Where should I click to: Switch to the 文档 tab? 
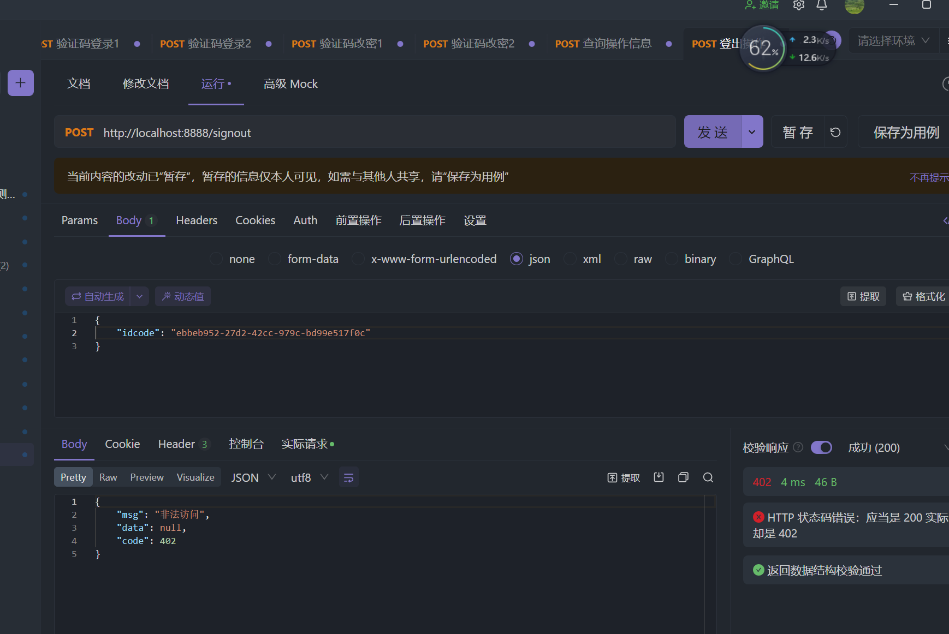tap(79, 83)
